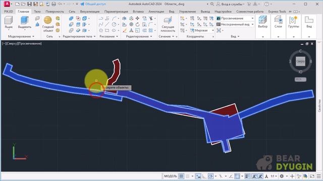
Task: Toggle object snap in status bar
Action: point(237,176)
